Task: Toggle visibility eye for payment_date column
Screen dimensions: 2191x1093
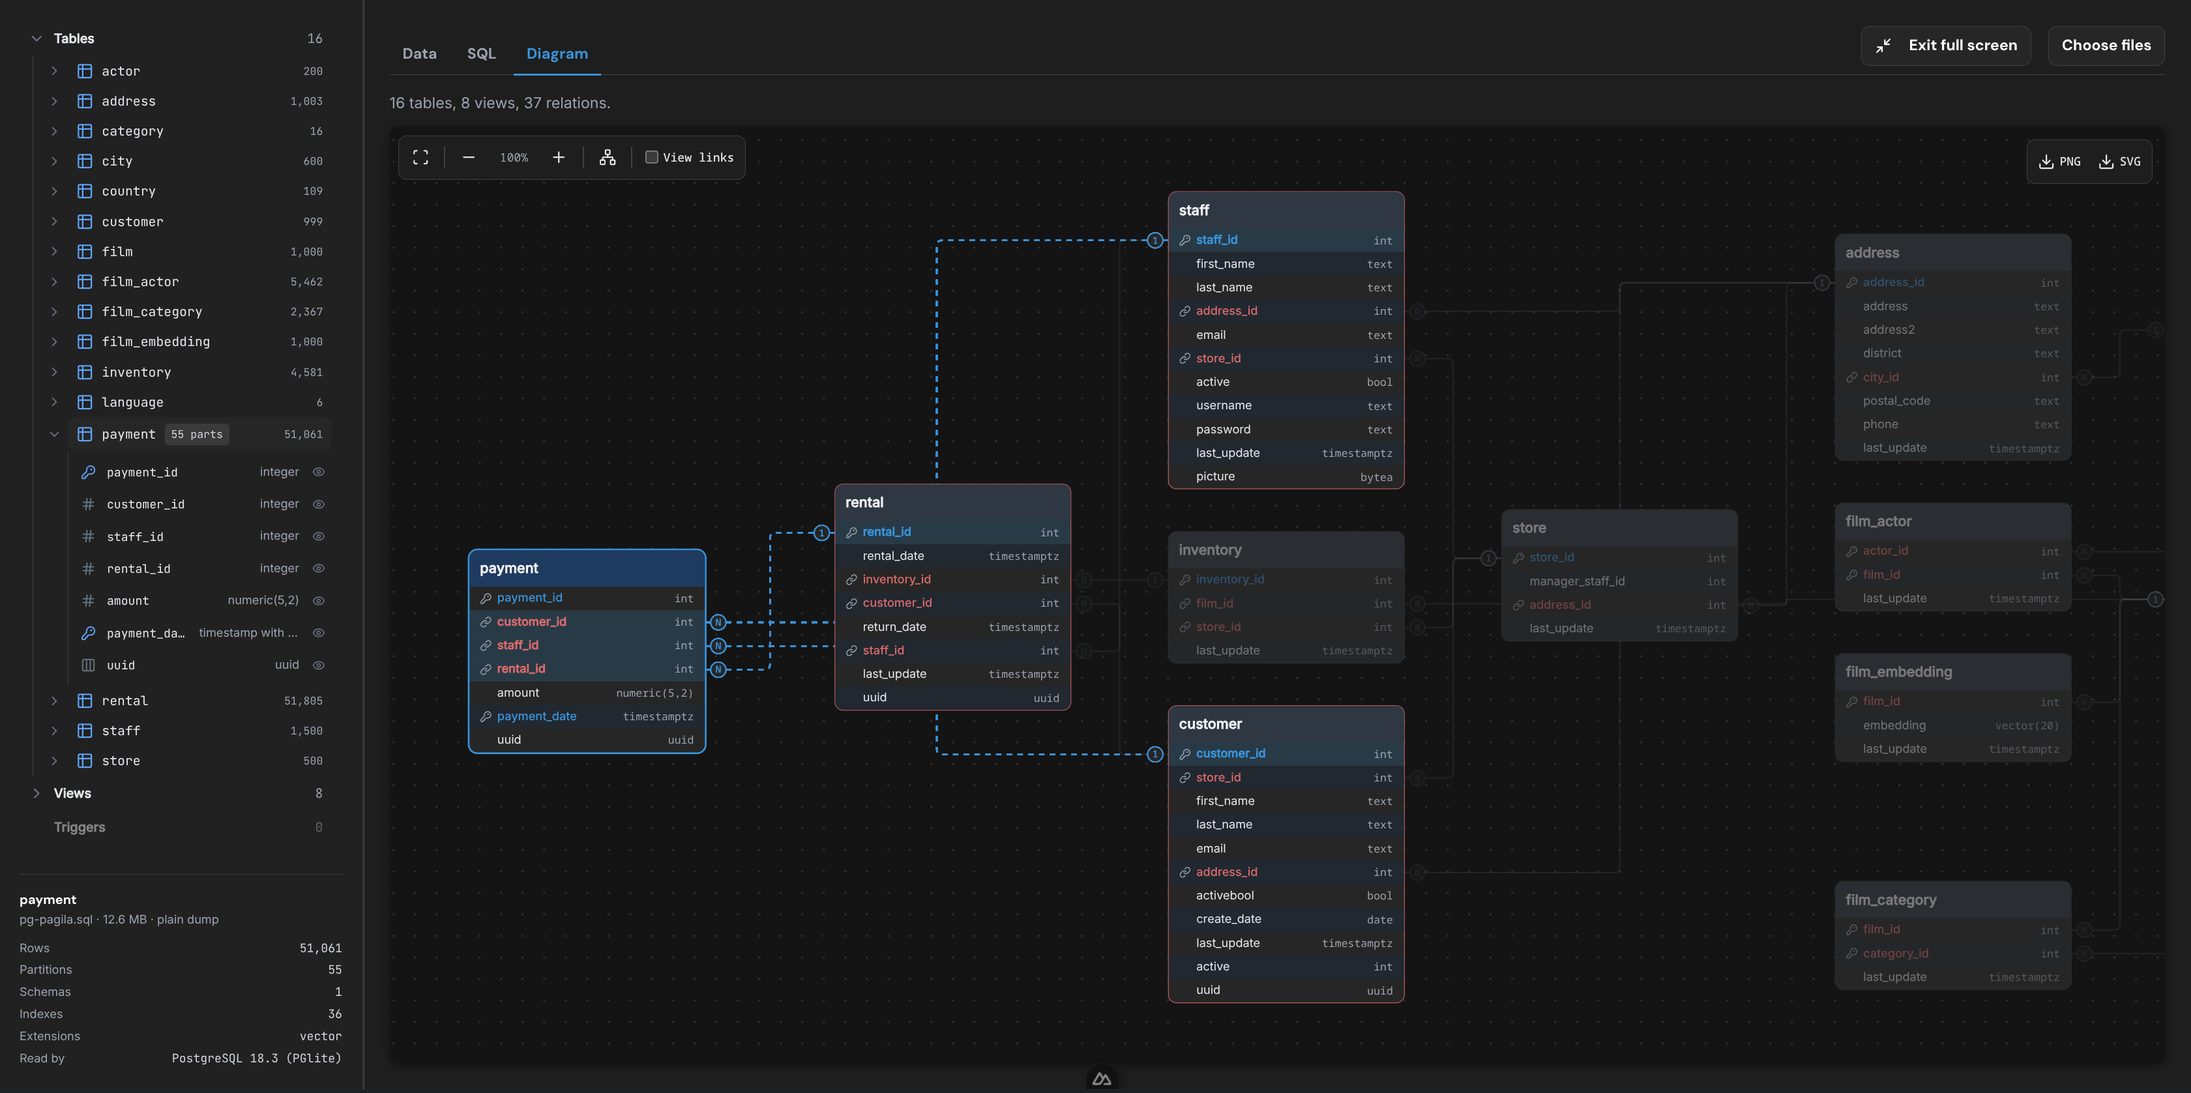Action: 319,633
